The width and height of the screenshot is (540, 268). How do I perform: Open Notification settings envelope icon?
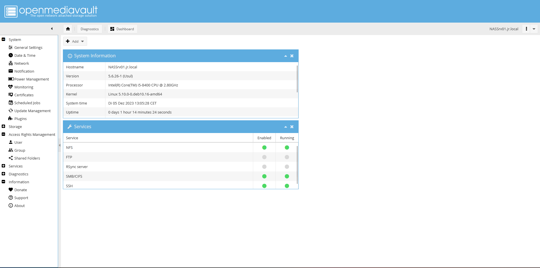(x=11, y=71)
